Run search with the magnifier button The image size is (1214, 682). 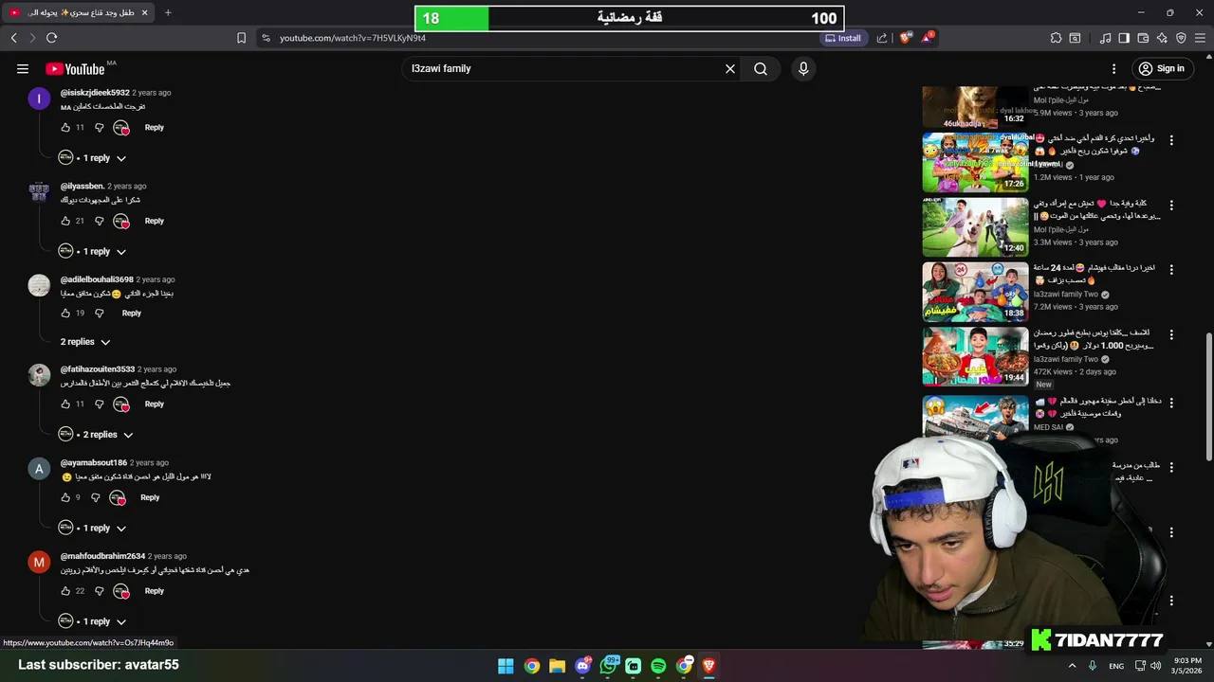[761, 68]
